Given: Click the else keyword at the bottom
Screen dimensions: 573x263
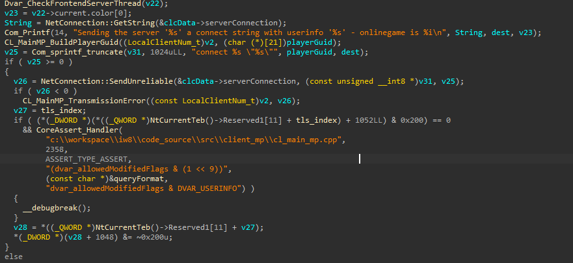Looking at the screenshot, I should [x=13, y=257].
